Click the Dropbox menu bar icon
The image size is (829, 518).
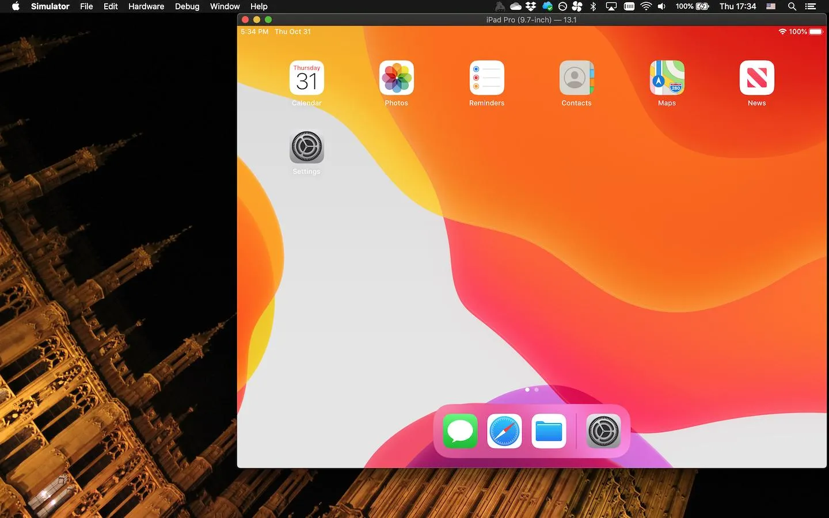[531, 6]
